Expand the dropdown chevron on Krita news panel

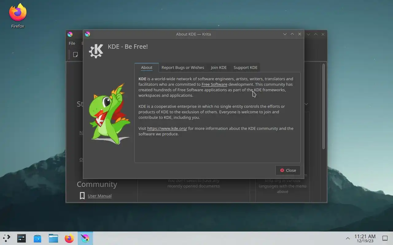click(306, 104)
